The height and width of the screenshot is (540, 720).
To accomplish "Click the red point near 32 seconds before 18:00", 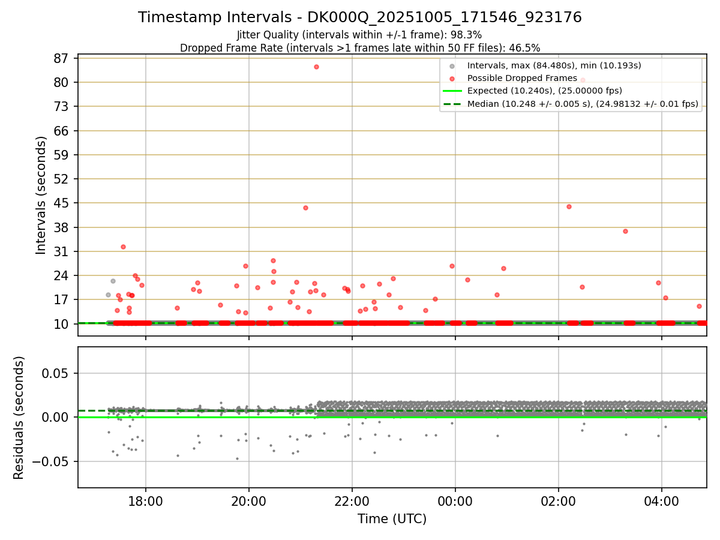I will pos(123,247).
